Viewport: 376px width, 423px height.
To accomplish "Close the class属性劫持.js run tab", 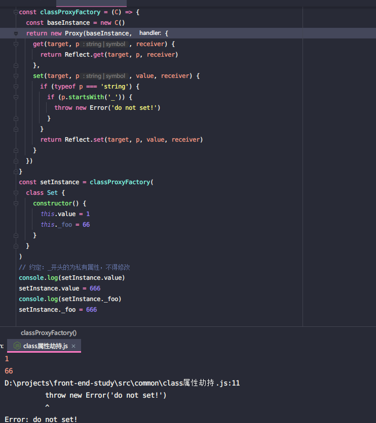I will coord(73,346).
